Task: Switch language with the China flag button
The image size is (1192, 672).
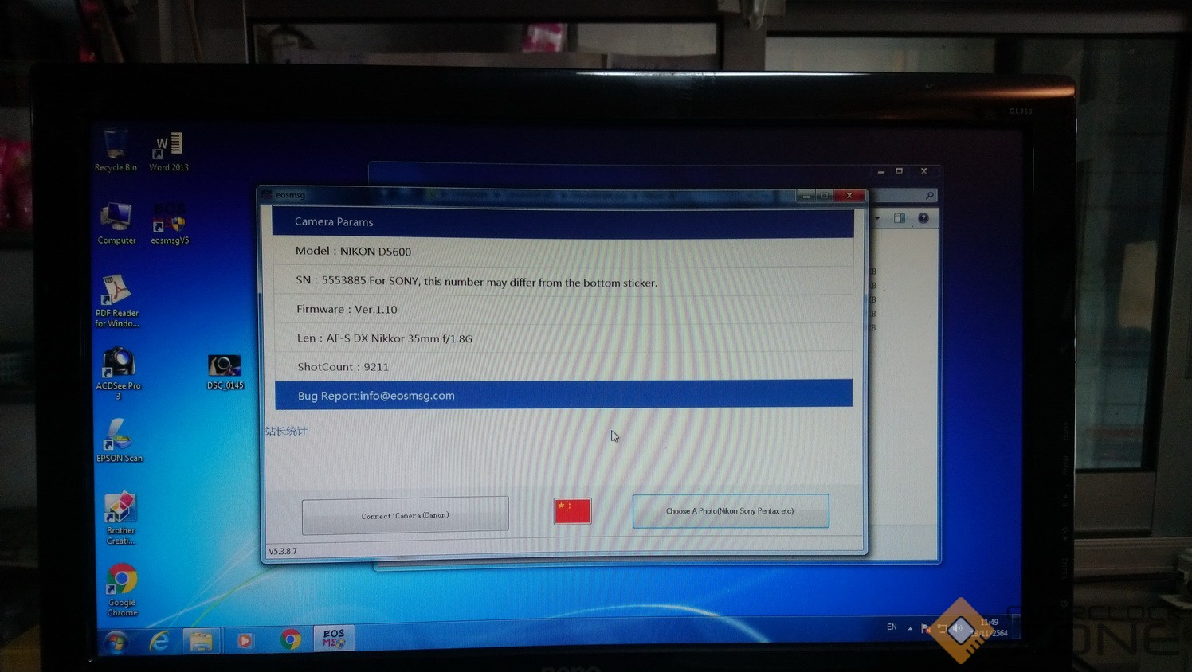Action: tap(573, 511)
